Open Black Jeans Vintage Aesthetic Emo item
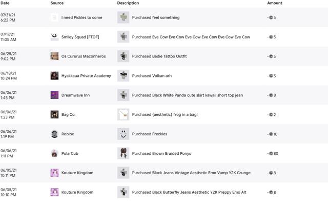328x204 pixels. click(191, 173)
